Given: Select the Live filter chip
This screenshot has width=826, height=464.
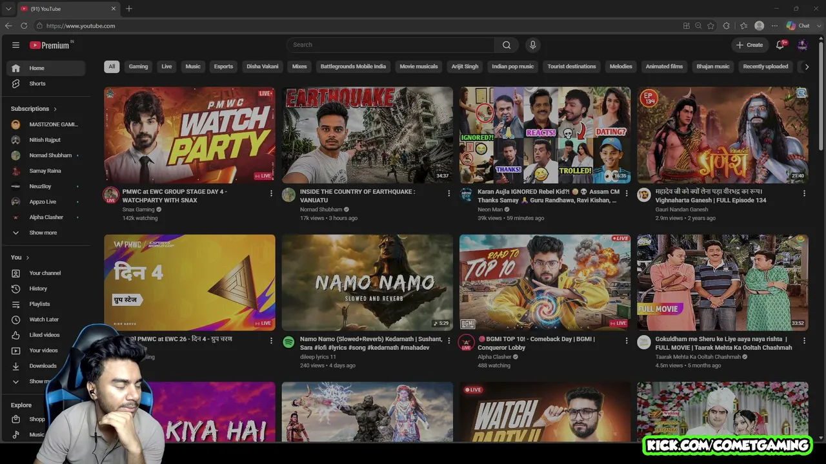Looking at the screenshot, I should [x=166, y=66].
